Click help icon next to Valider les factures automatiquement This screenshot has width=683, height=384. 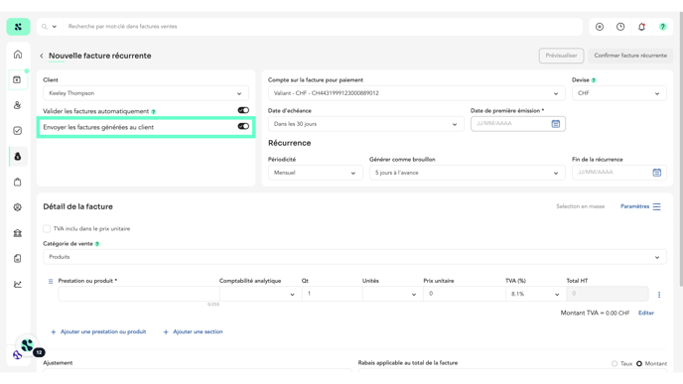(153, 112)
